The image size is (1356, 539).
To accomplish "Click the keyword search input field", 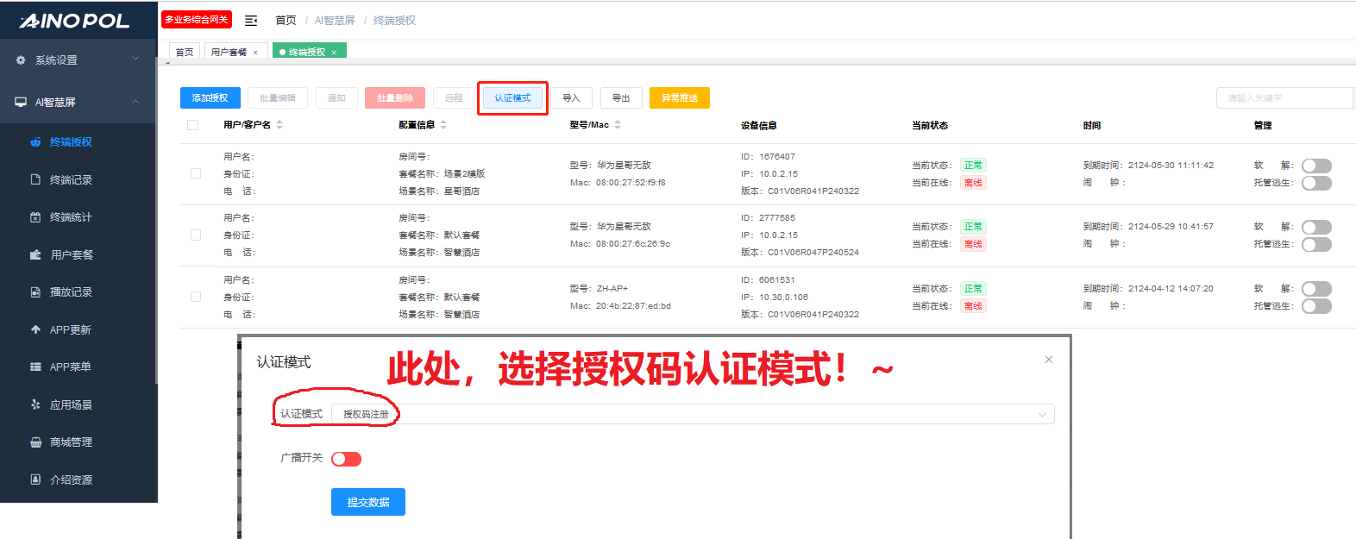I will tap(1284, 98).
